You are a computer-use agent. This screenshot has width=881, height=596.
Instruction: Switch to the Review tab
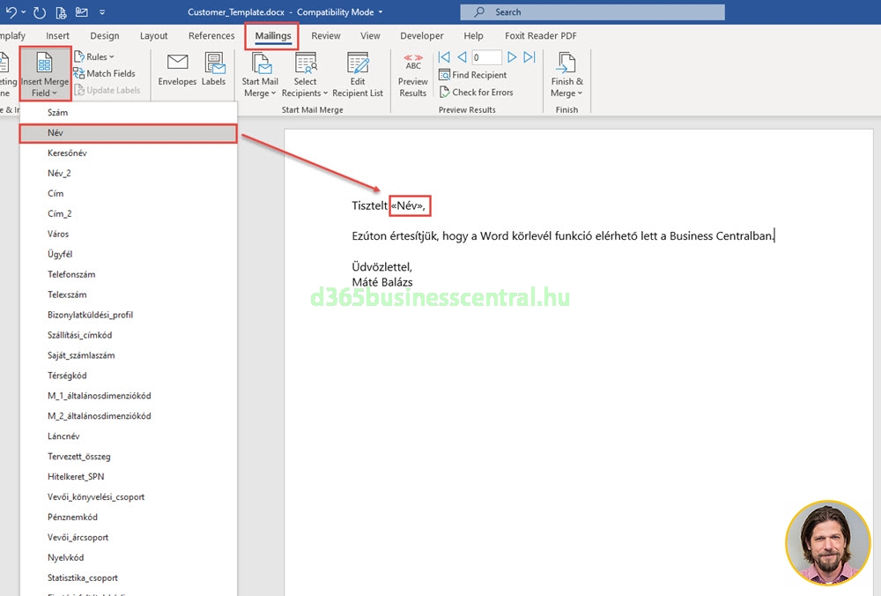click(326, 36)
